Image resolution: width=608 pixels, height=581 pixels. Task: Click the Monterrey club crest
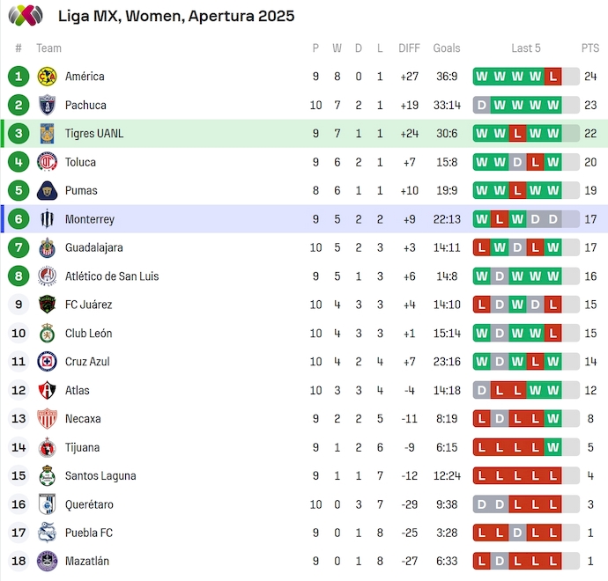[x=47, y=219]
